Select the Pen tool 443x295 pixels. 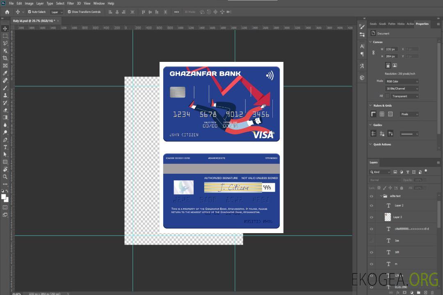(x=5, y=140)
